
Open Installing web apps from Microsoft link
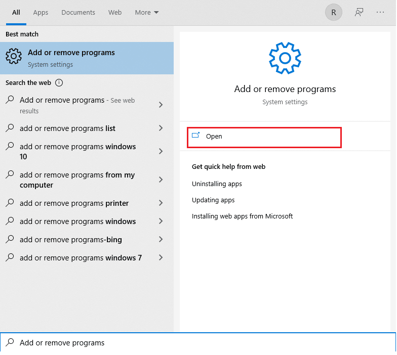click(x=242, y=216)
